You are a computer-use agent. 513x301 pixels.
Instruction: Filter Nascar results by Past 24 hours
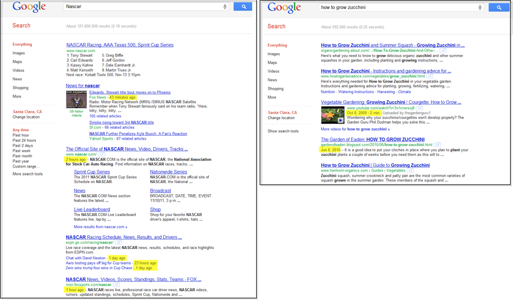24,140
